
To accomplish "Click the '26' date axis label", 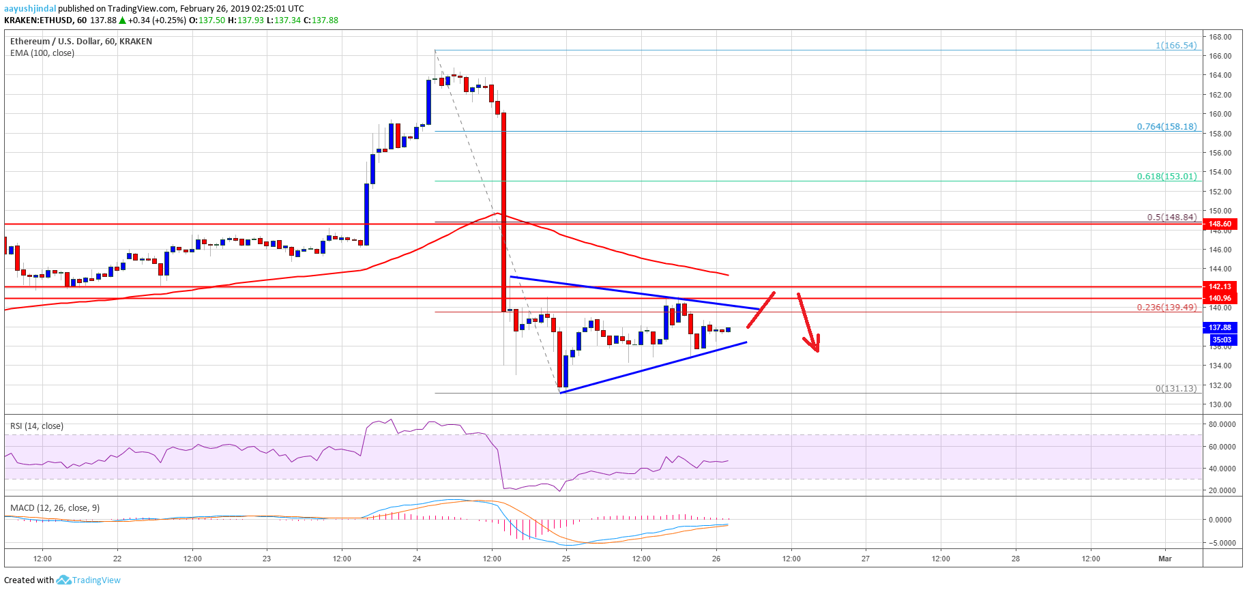I will tap(716, 559).
